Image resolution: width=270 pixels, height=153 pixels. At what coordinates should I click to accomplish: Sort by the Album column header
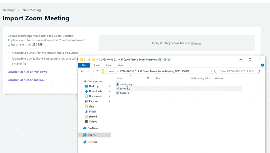[x=219, y=78]
